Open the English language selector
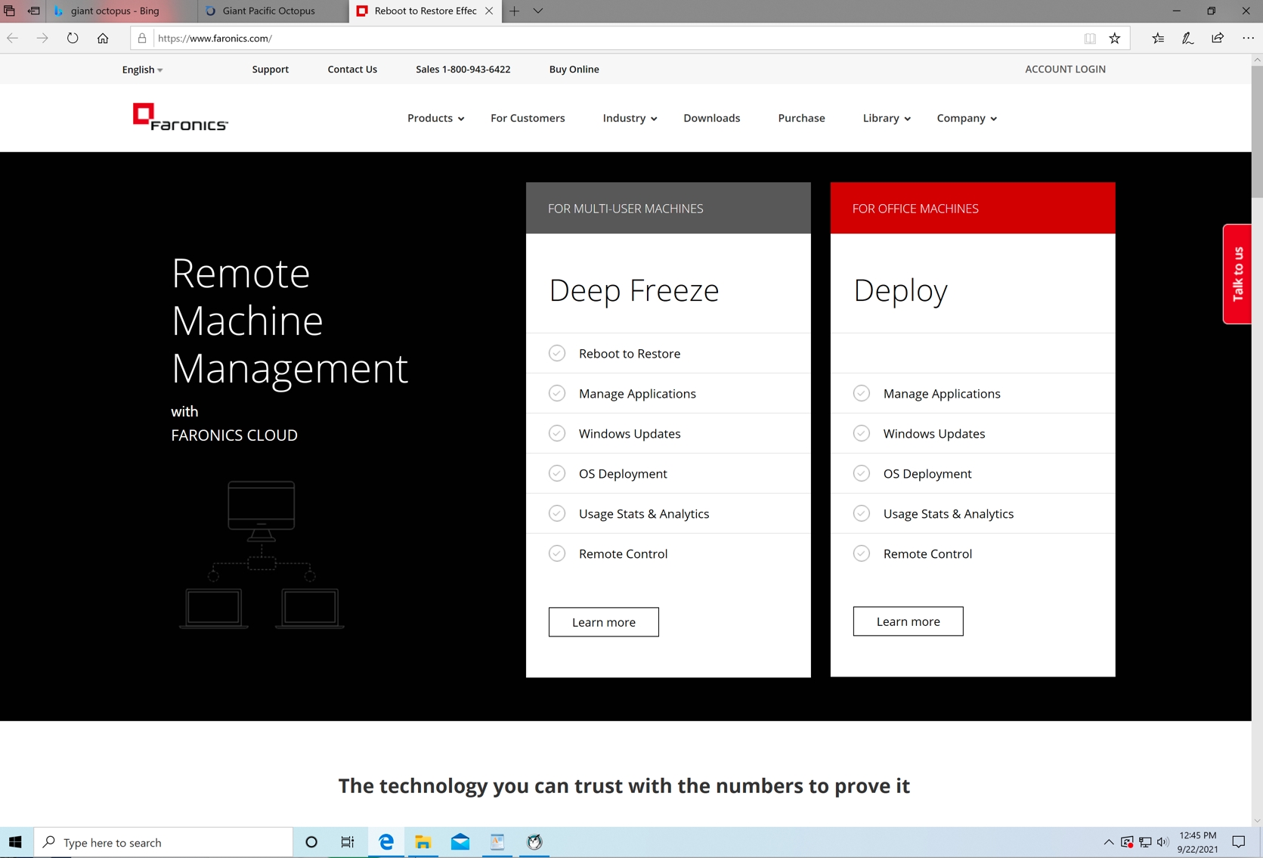1263x858 pixels. 142,70
